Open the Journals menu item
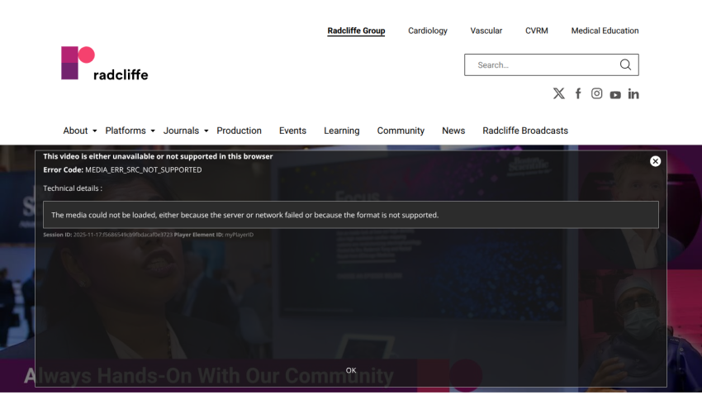Viewport: 702px width, 395px height. (181, 131)
